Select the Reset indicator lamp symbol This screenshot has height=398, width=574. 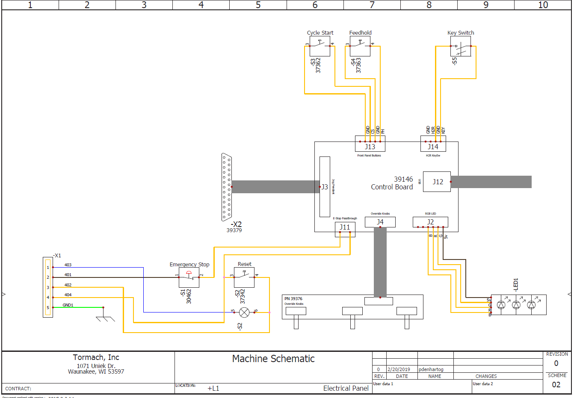tap(244, 313)
